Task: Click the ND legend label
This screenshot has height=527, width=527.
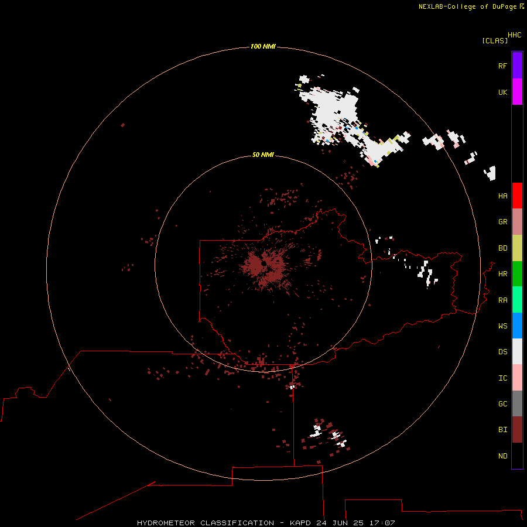Action: (502, 456)
